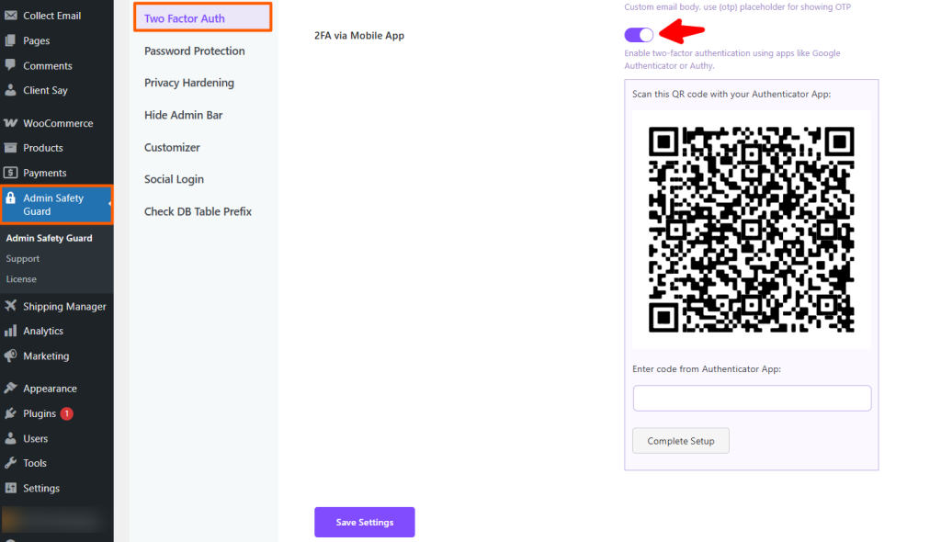Screen dimensions: 941x542
Task: Switch to the Password Protection tab
Action: tap(194, 51)
